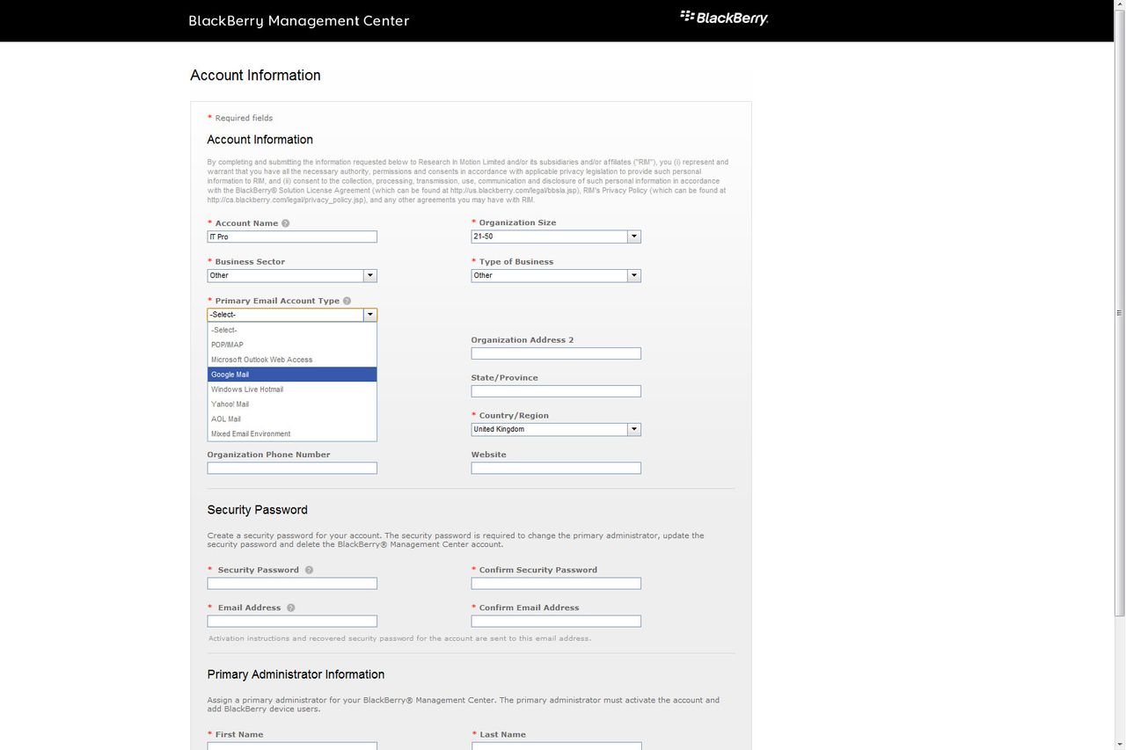Click the Account Name help icon
The width and height of the screenshot is (1126, 750).
coord(285,223)
